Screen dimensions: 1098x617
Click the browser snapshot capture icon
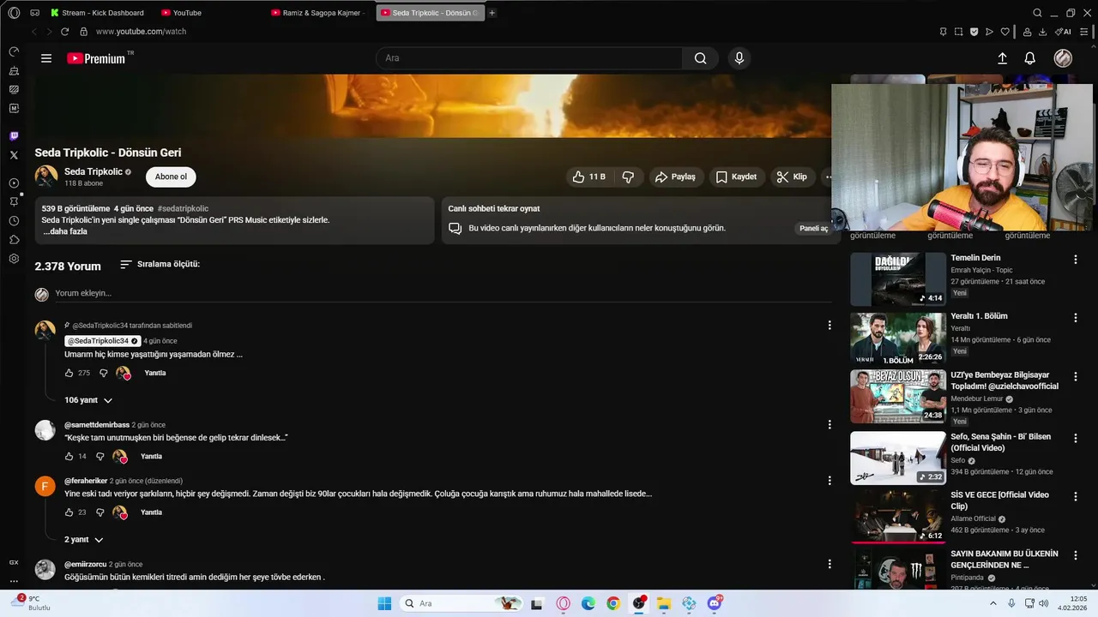959,32
